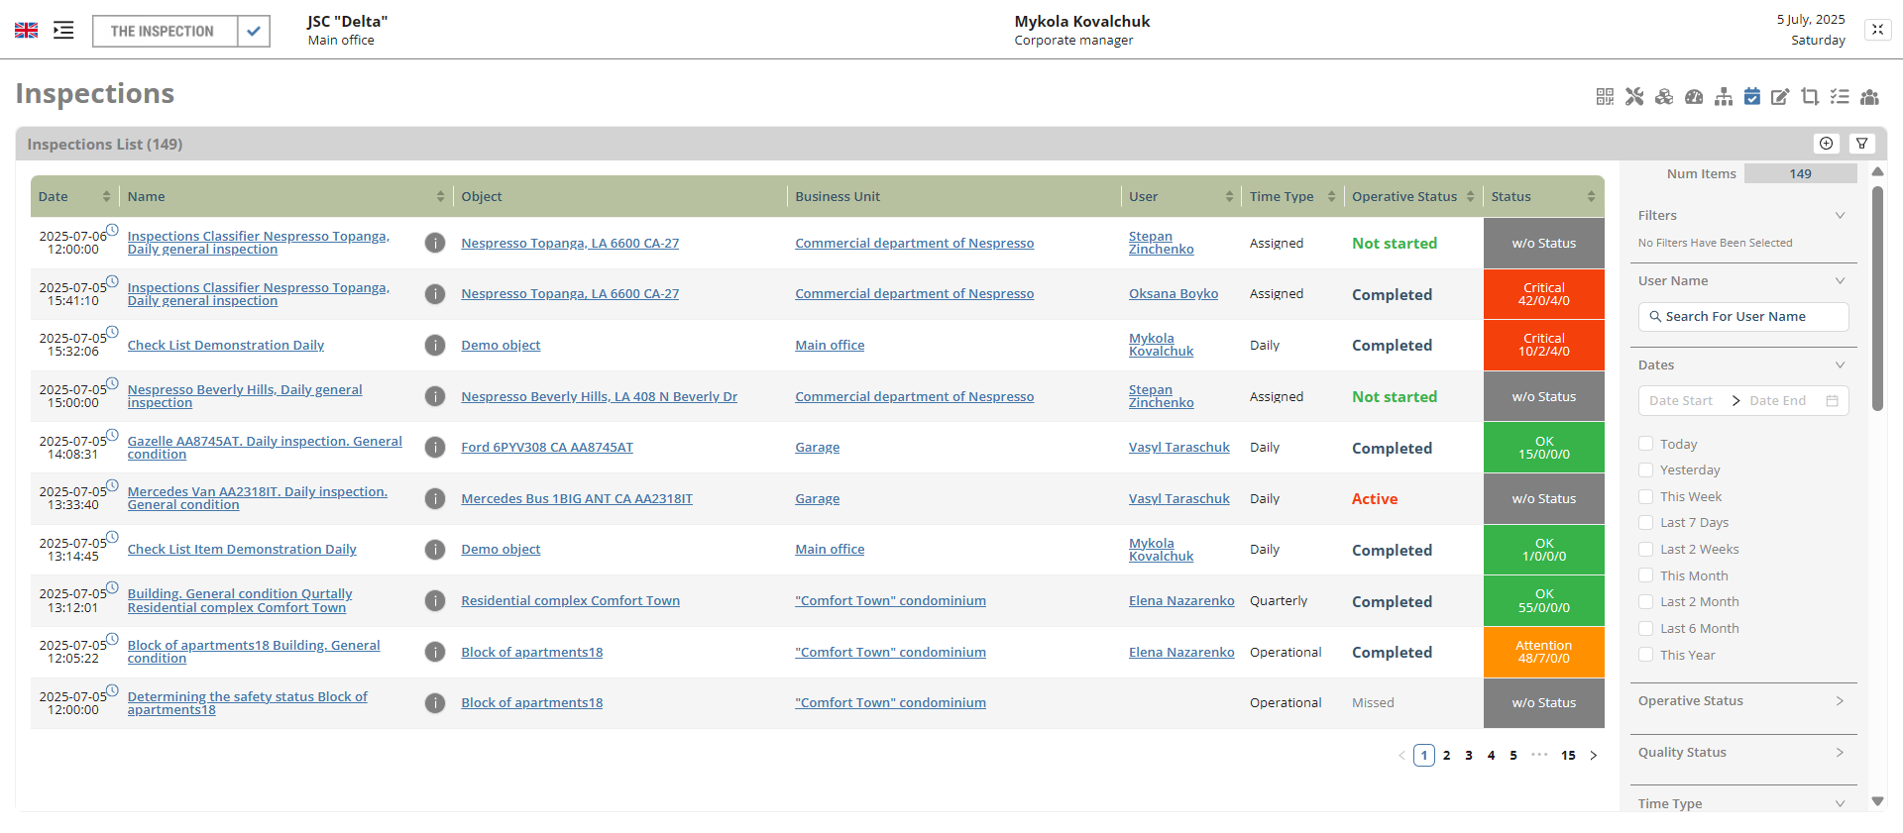This screenshot has width=1903, height=833.
Task: Collapse the User Name filter section
Action: coord(1840,281)
